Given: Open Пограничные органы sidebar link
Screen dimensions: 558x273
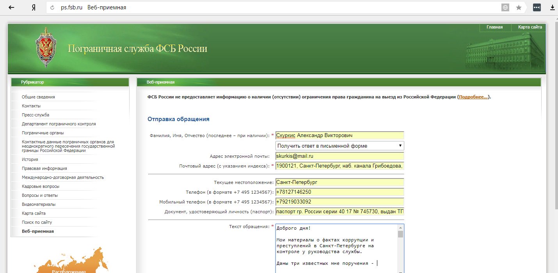Looking at the screenshot, I should click(43, 133).
